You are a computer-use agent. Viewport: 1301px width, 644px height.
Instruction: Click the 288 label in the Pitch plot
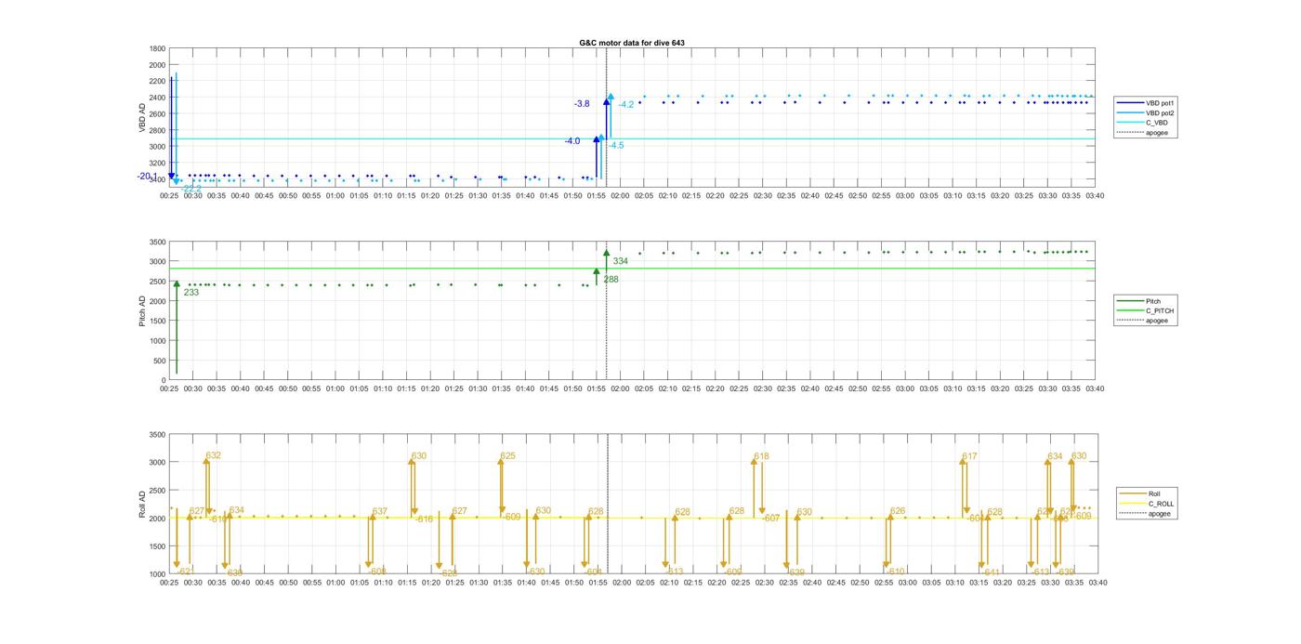(611, 280)
